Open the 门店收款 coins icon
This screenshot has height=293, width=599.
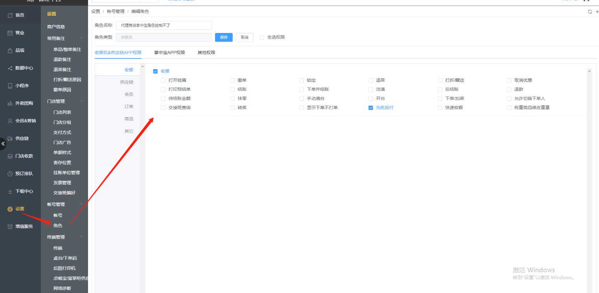point(10,156)
